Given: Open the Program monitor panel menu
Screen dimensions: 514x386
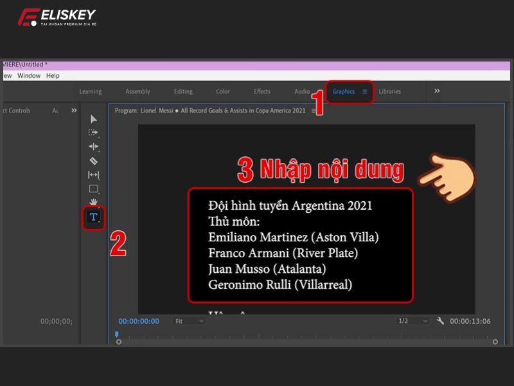Looking at the screenshot, I should coord(314,111).
